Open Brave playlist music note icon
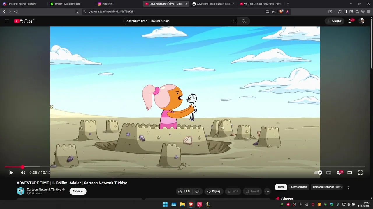This screenshot has width=373, height=209. pos(339,12)
